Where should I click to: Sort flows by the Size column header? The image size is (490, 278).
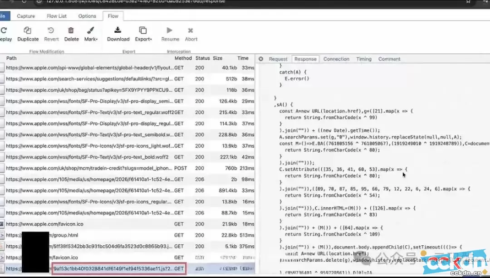[218, 58]
